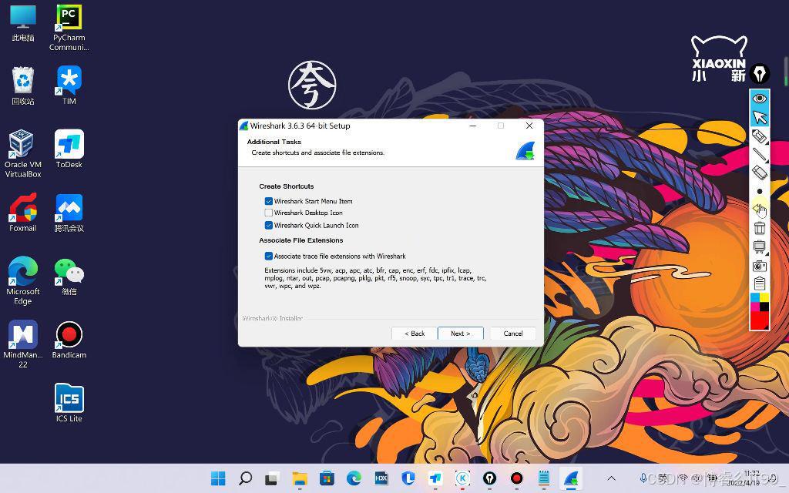This screenshot has width=789, height=493.
Task: Select the 回收站 recycle bin icon
Action: pyautogui.click(x=23, y=86)
